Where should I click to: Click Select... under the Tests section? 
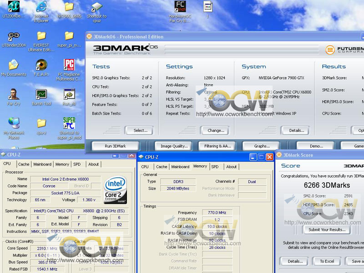139,131
